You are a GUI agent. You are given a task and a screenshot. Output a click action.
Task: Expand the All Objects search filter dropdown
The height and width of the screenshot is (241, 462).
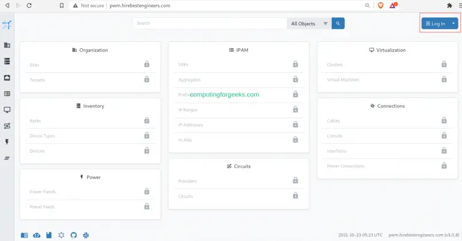pyautogui.click(x=309, y=24)
